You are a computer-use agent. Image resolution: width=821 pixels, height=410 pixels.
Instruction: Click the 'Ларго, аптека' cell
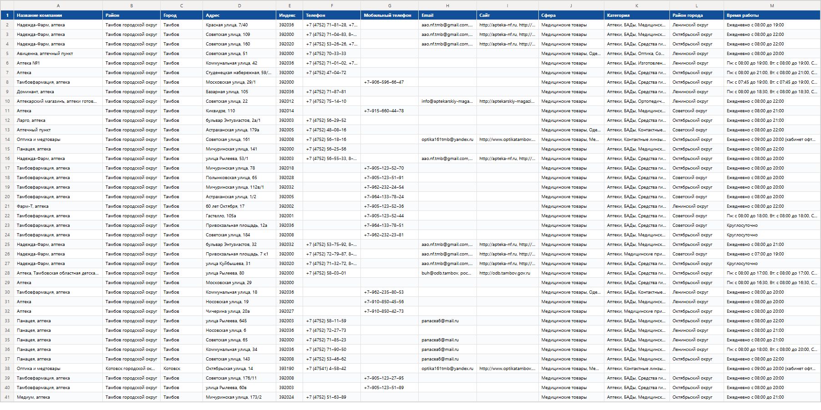[58, 120]
